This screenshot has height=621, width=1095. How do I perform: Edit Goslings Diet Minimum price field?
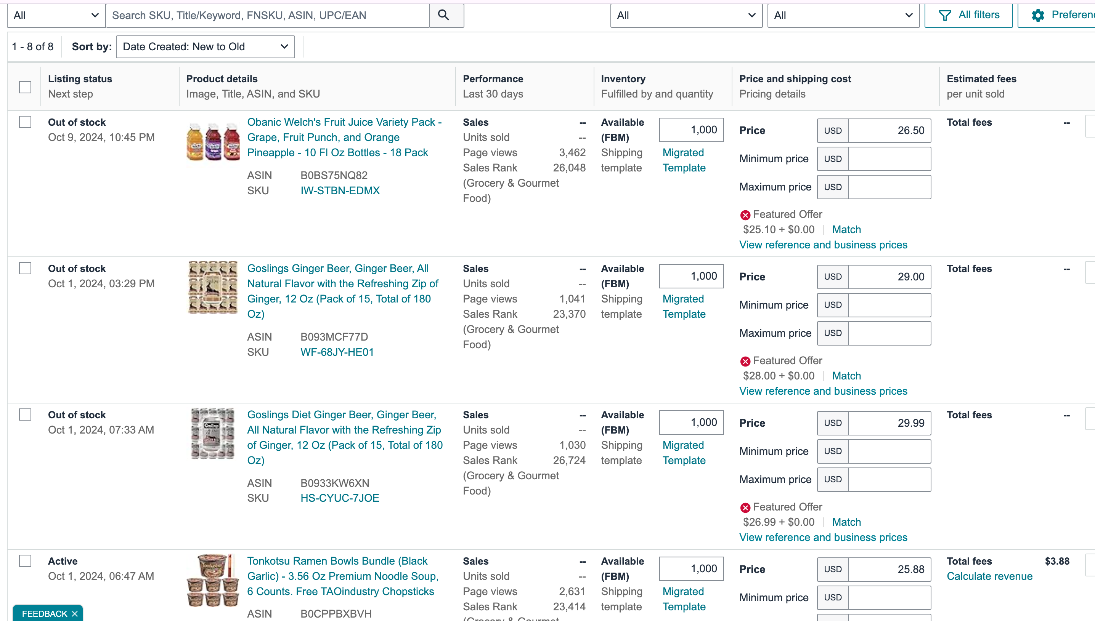click(x=889, y=451)
